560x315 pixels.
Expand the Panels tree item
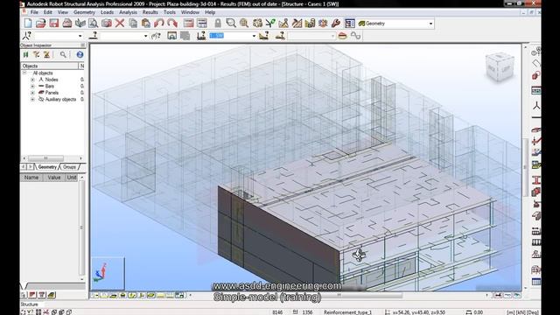[x=32, y=93]
